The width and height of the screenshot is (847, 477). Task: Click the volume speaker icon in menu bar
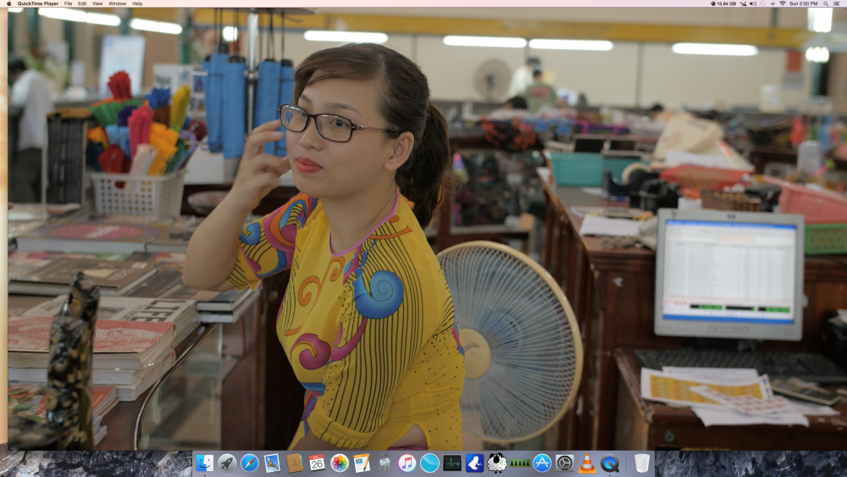(753, 3)
